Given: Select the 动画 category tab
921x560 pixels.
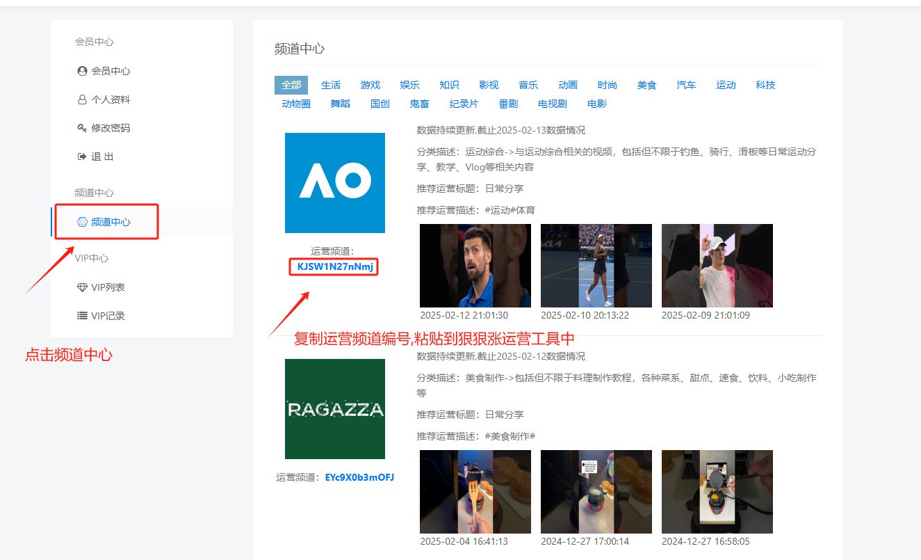Looking at the screenshot, I should point(568,85).
